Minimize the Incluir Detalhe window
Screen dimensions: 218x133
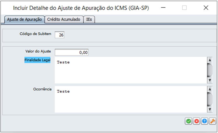(x=163, y=8)
